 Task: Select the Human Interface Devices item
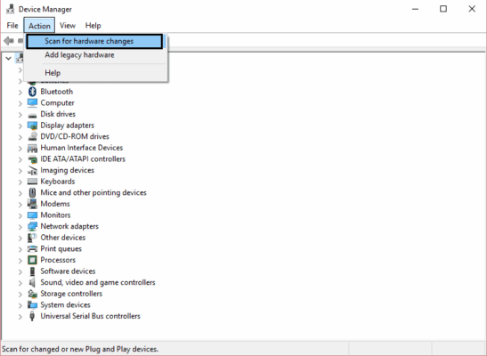coord(81,148)
